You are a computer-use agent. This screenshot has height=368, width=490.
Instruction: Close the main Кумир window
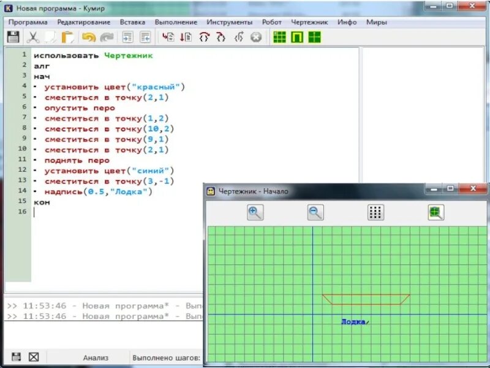point(472,6)
